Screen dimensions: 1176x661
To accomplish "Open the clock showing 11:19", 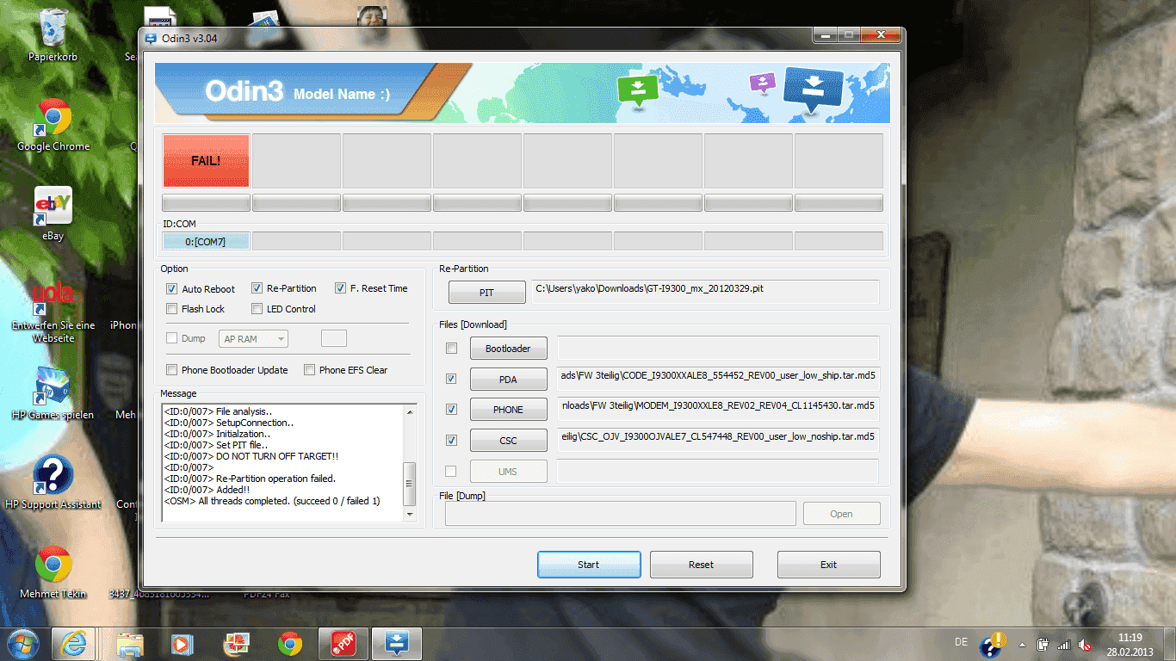I will pyautogui.click(x=1129, y=643).
